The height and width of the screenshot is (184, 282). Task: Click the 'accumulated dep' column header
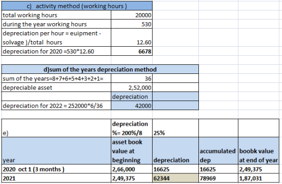pos(219,151)
